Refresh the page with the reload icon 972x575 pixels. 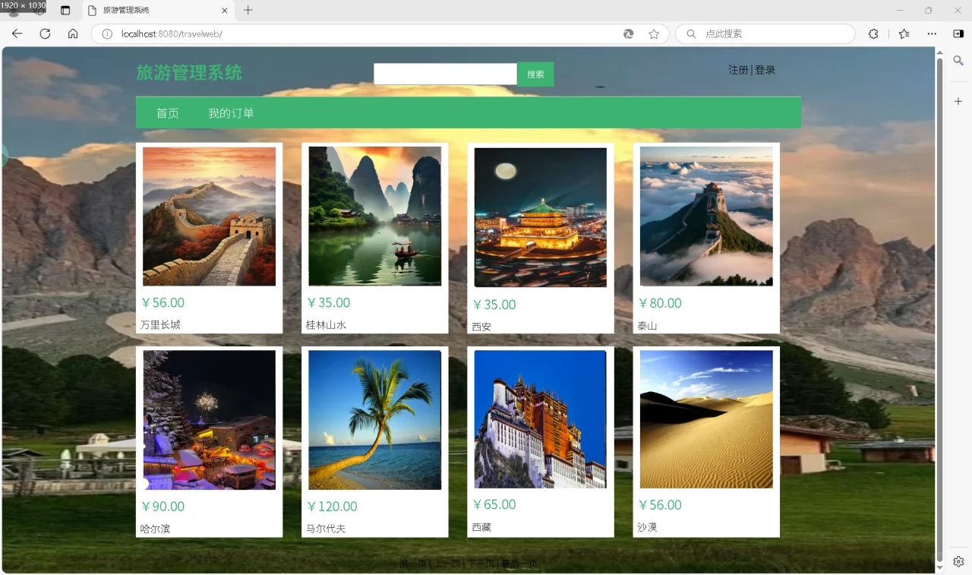pyautogui.click(x=45, y=33)
